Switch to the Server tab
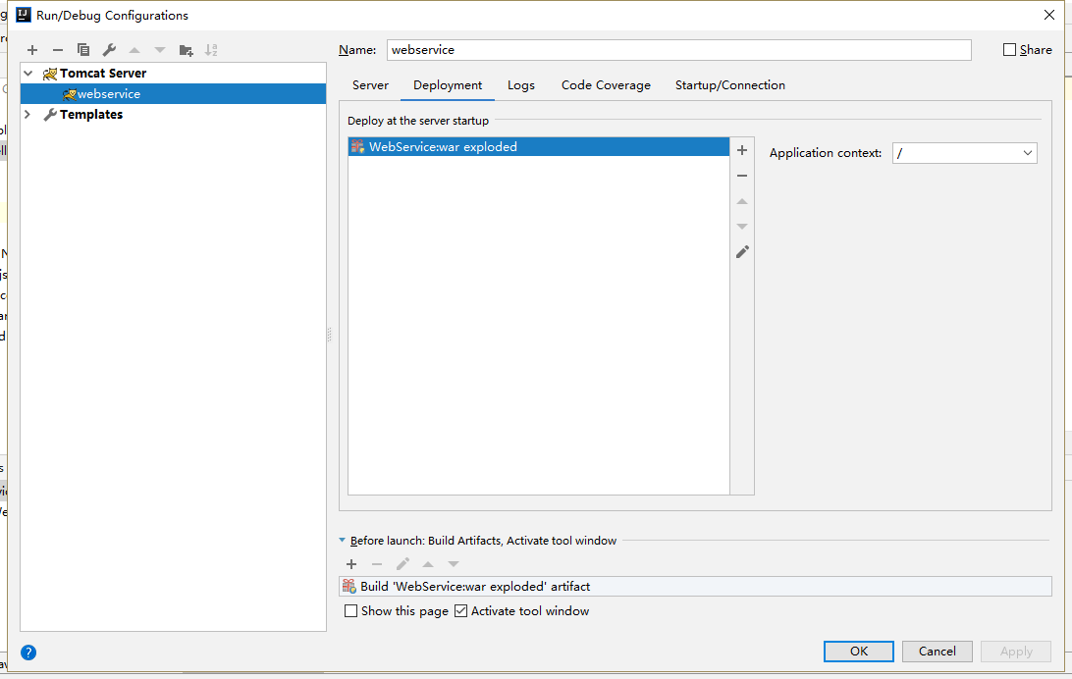 click(370, 85)
